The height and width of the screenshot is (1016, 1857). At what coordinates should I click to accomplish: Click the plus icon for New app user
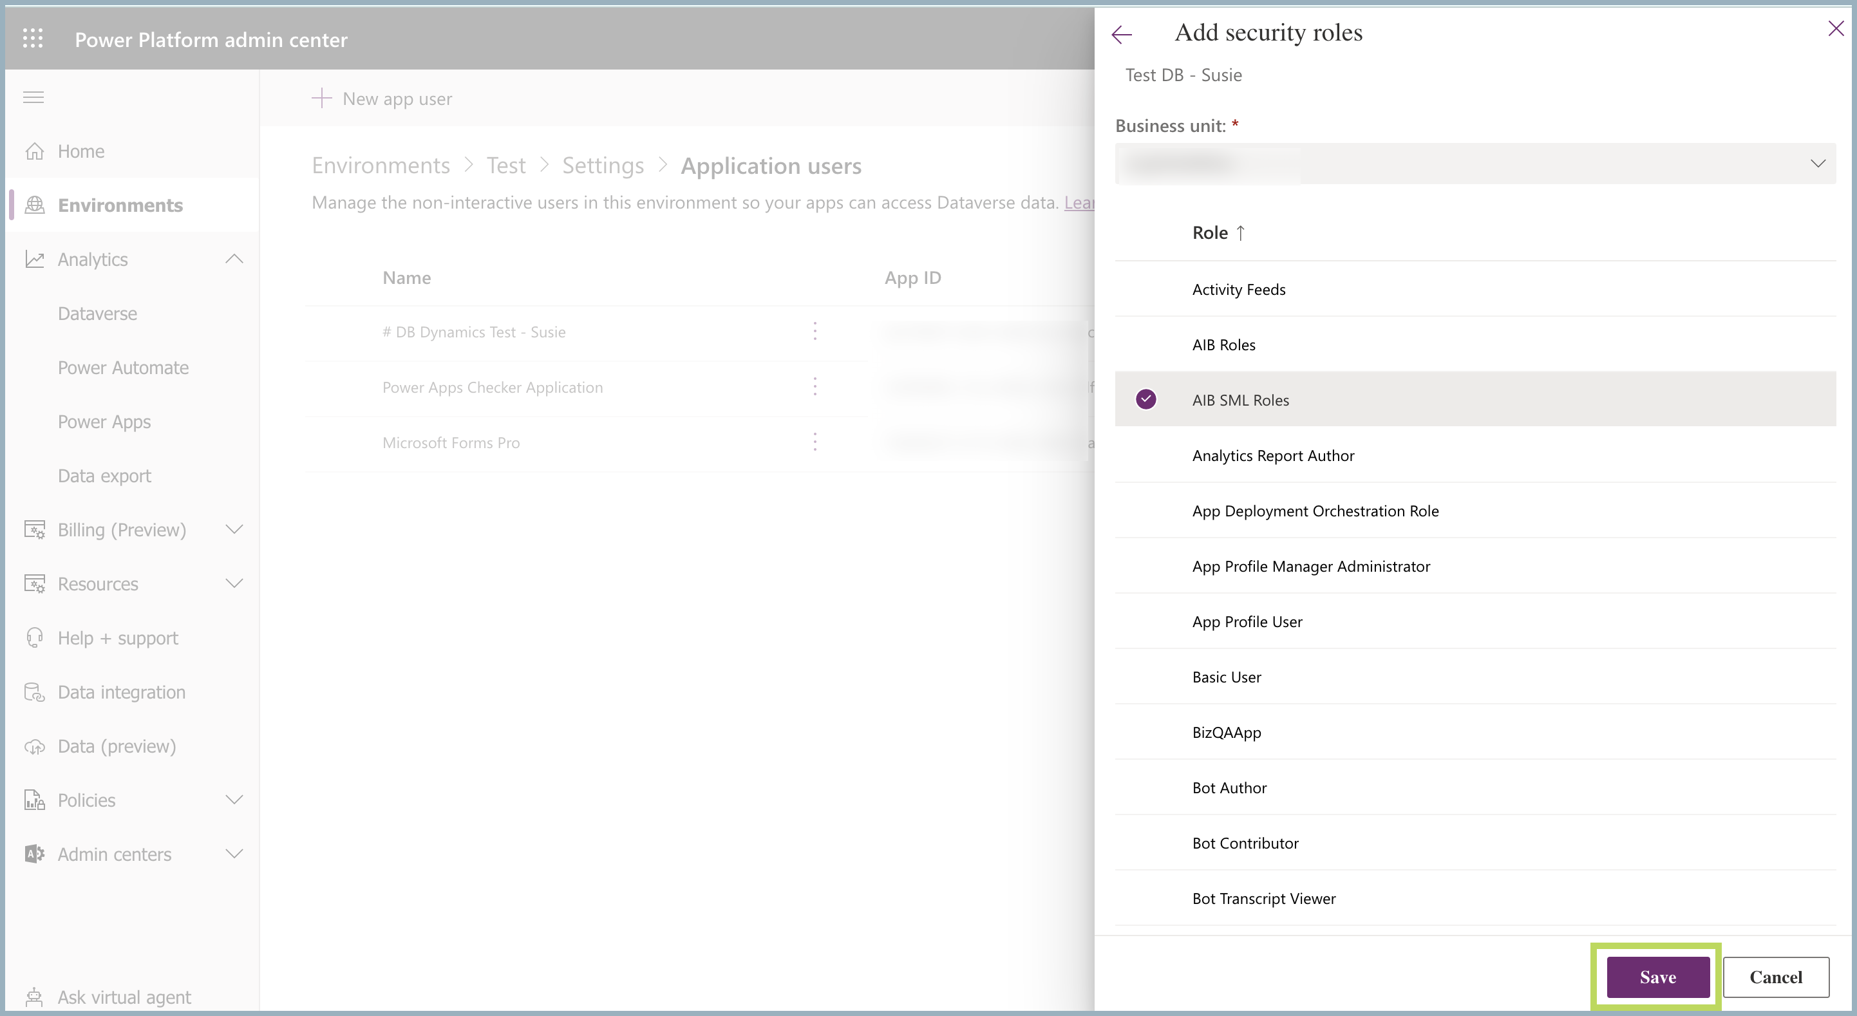[321, 98]
